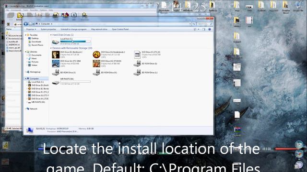307x172 pixels.
Task: Open DVD Drive (H:) ZT2EXDS icon
Action: point(96,64)
